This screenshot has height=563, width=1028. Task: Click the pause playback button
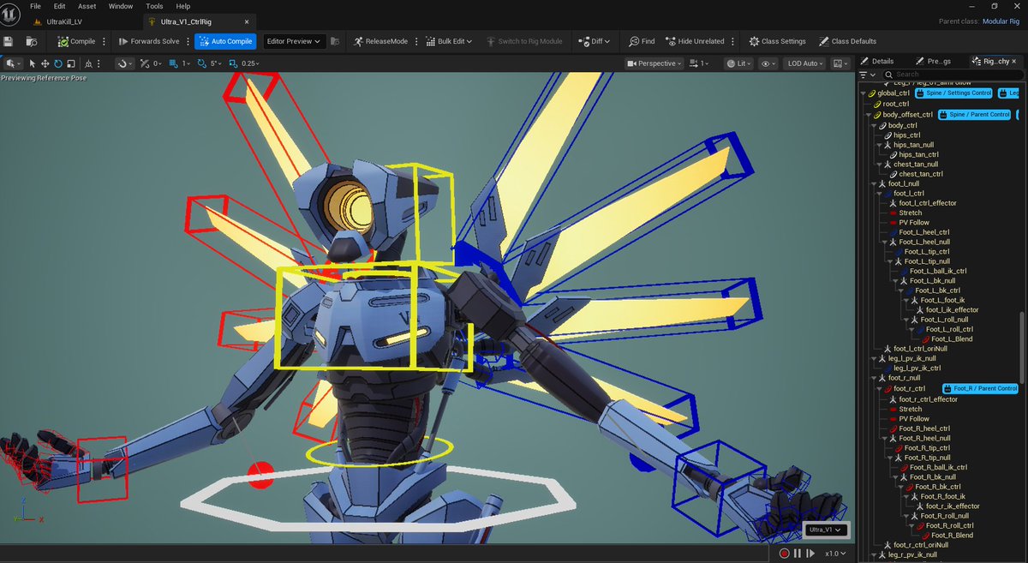(x=798, y=554)
